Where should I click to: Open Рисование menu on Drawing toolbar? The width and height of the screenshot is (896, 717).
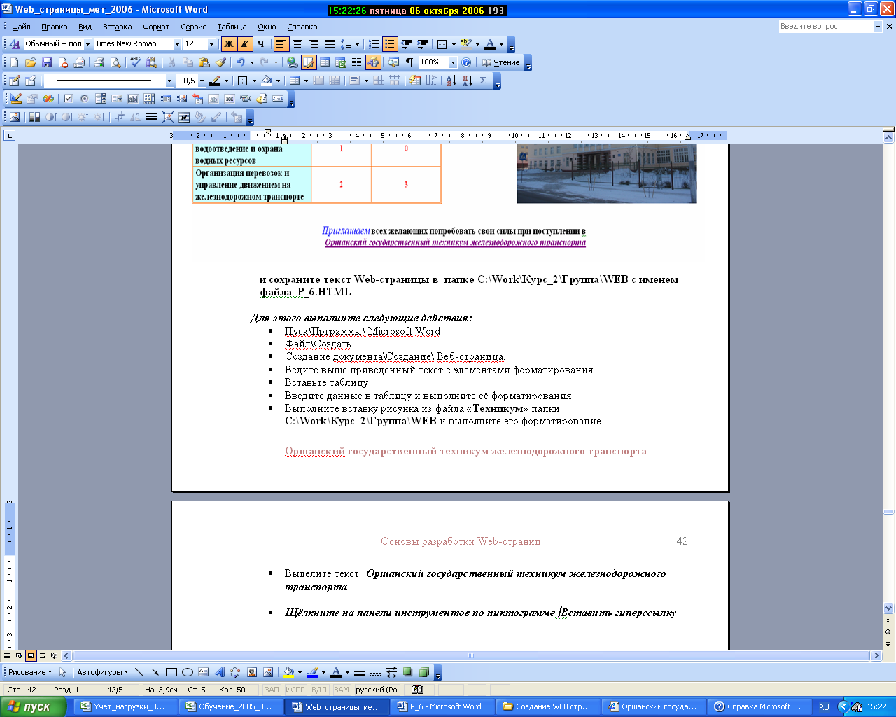click(30, 672)
